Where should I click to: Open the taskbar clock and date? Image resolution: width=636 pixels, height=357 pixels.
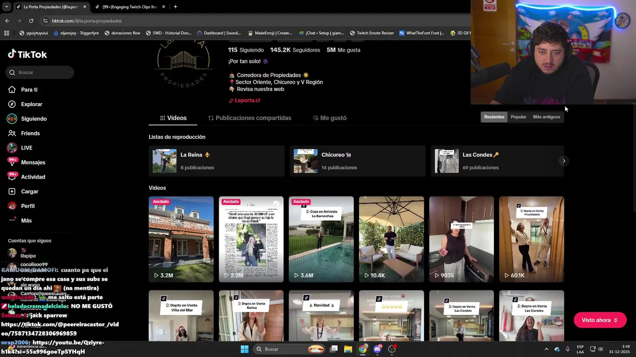pos(619,349)
